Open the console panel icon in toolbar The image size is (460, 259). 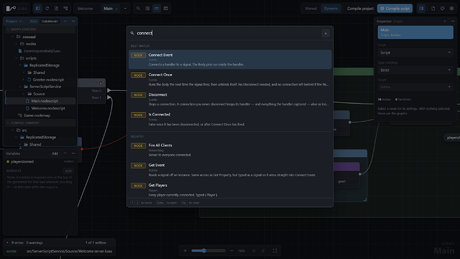166,9
